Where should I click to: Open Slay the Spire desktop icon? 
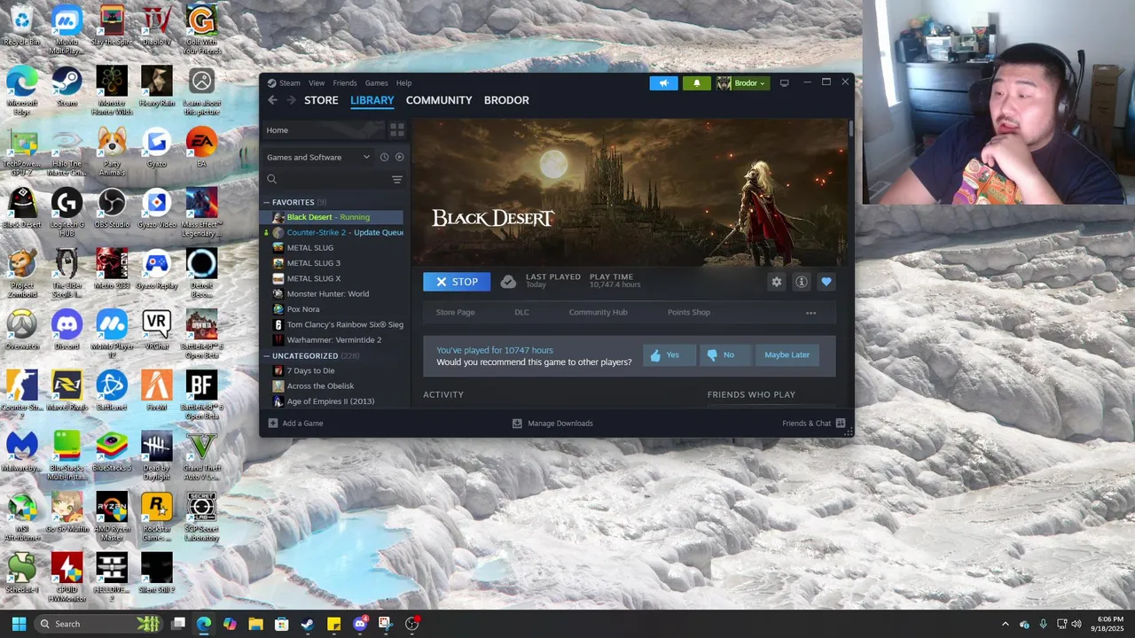pyautogui.click(x=112, y=26)
